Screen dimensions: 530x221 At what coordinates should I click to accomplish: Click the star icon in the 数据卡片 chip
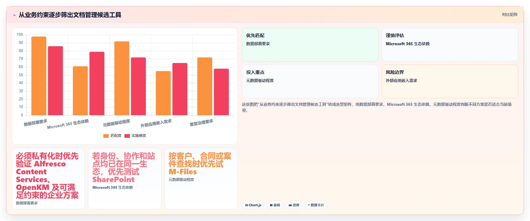tap(309, 205)
